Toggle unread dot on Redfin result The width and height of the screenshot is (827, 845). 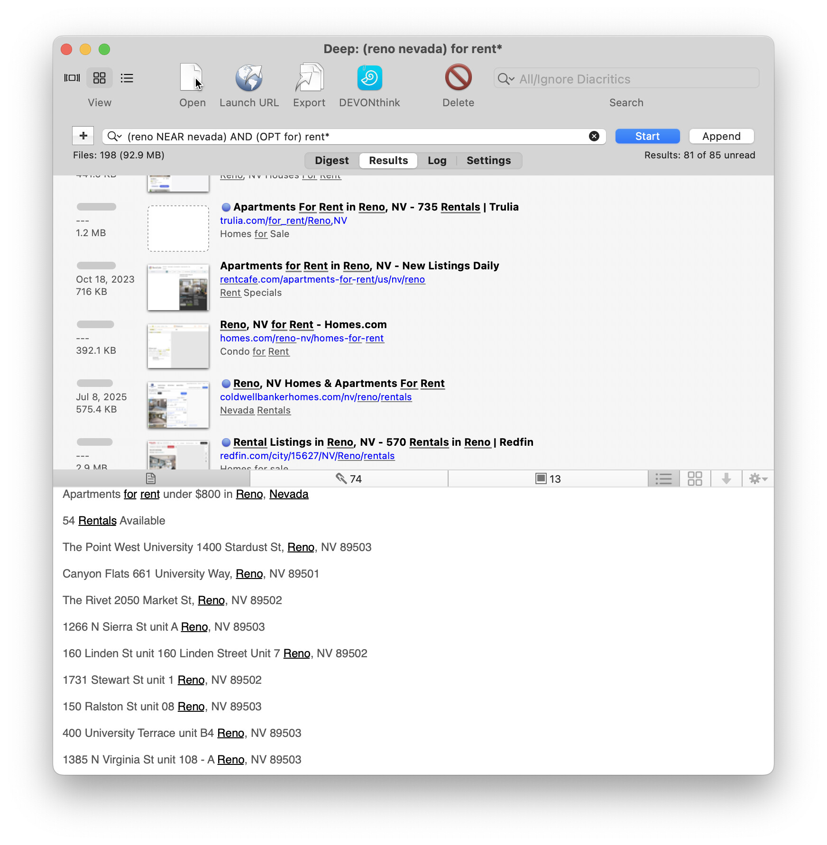[226, 442]
